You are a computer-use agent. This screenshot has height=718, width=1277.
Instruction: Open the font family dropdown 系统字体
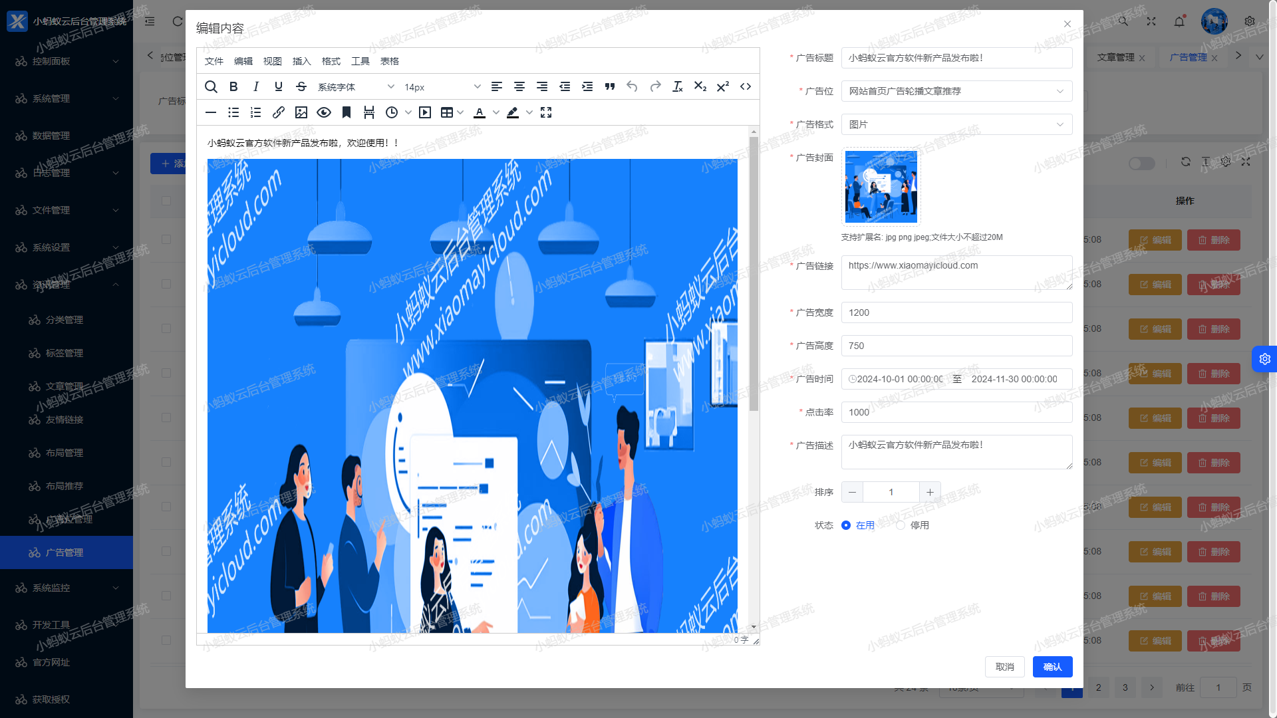(x=356, y=87)
